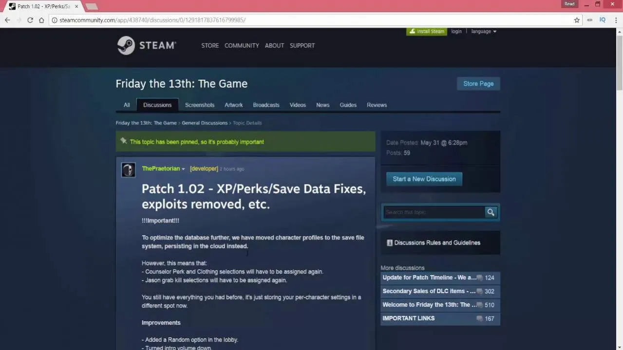Open the COMMUNITY menu

click(x=242, y=45)
